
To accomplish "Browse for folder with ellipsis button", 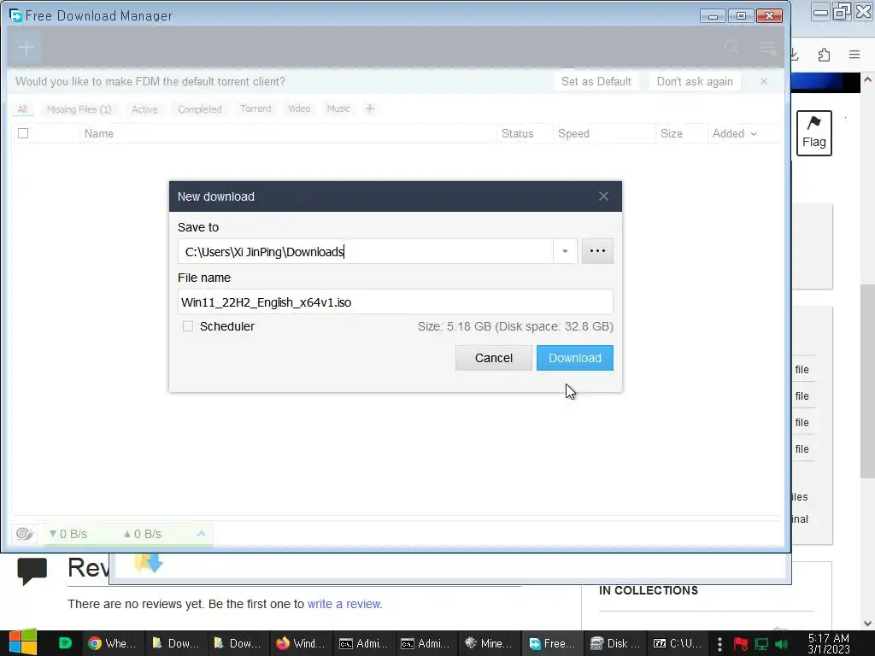I will pyautogui.click(x=597, y=251).
